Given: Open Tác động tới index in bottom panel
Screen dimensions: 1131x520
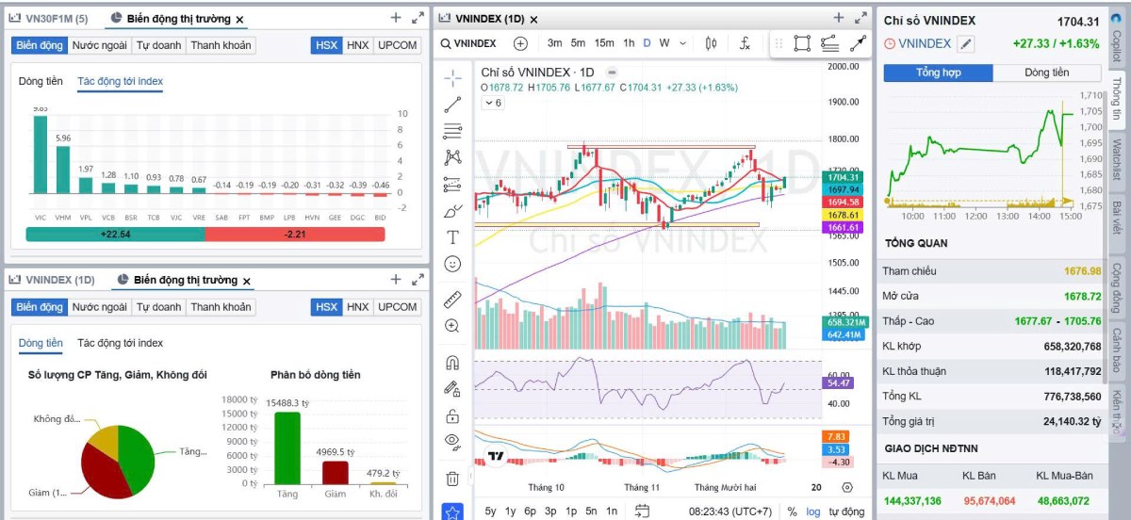Looking at the screenshot, I should (120, 343).
